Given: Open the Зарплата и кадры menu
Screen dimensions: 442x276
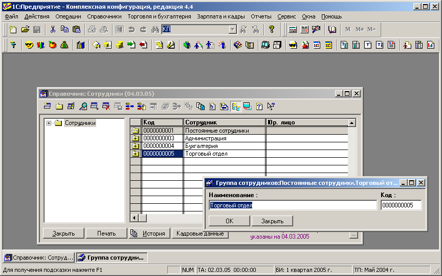Looking at the screenshot, I should point(221,16).
